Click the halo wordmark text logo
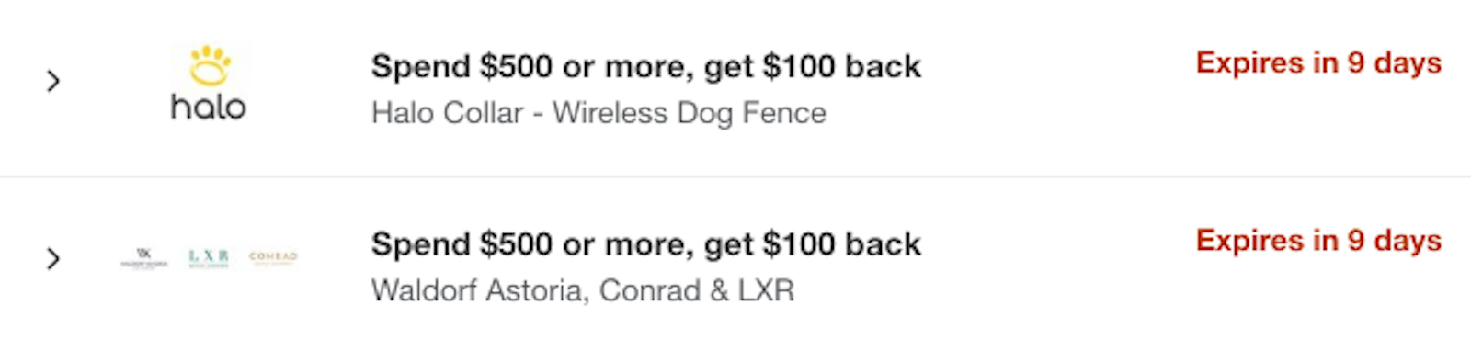 209,108
